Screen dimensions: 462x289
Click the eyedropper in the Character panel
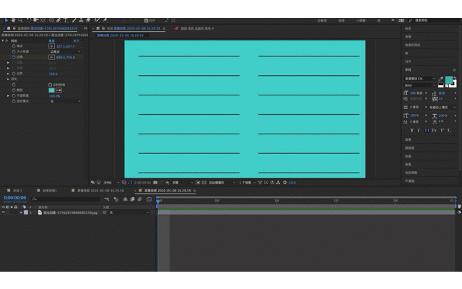[x=440, y=79]
